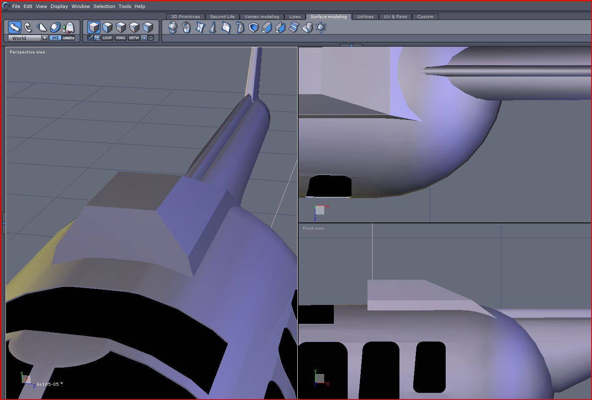Switch to the Custom tab

click(425, 16)
